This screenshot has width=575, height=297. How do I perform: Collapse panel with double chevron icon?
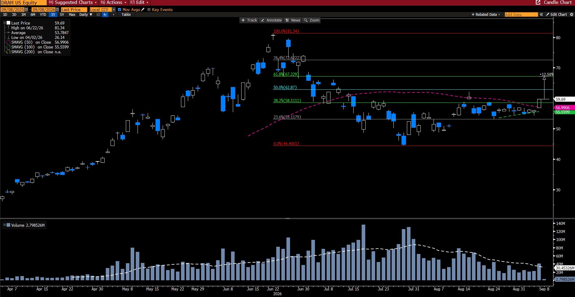[x=541, y=14]
